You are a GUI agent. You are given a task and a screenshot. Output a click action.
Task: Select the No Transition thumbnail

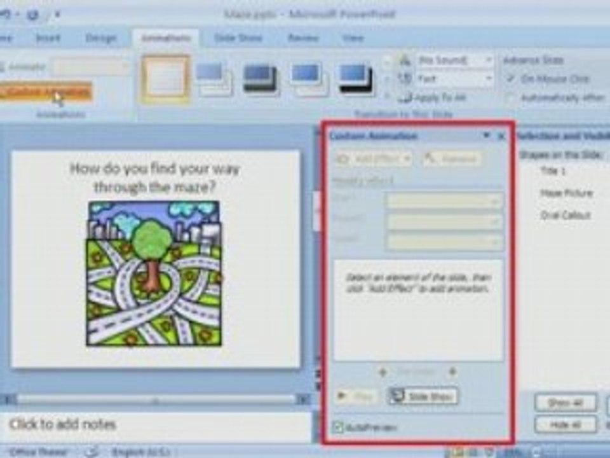166,79
